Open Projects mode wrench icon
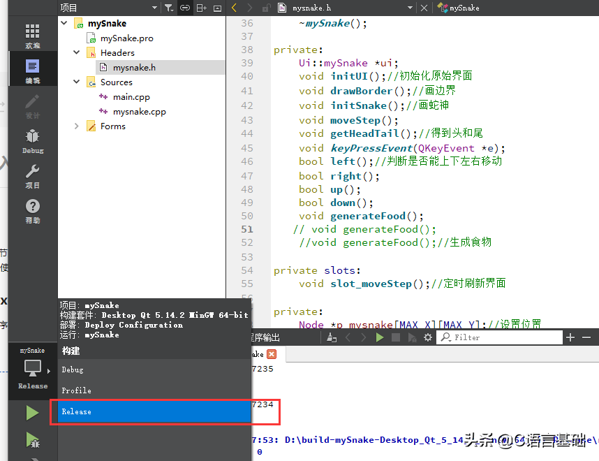 [x=33, y=176]
